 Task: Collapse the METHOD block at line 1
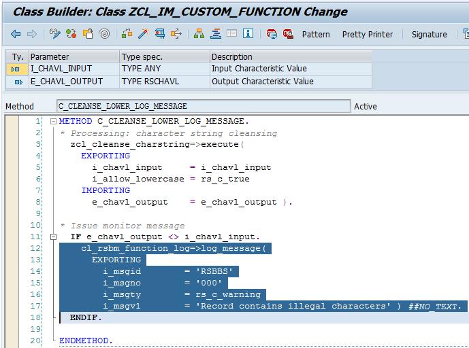point(53,122)
